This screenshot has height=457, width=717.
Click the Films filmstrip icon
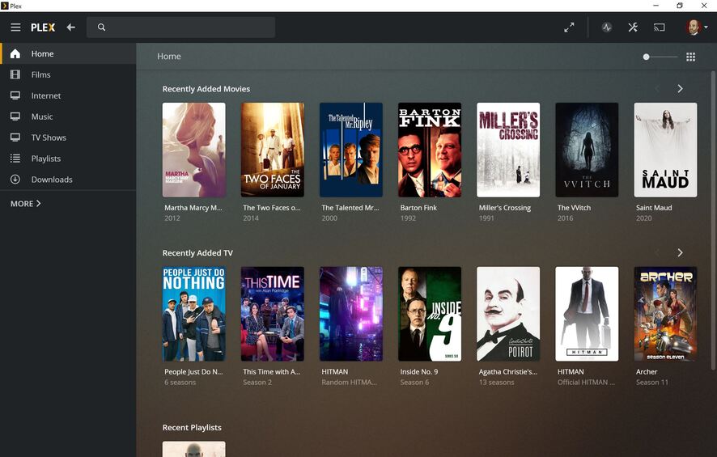coord(15,74)
